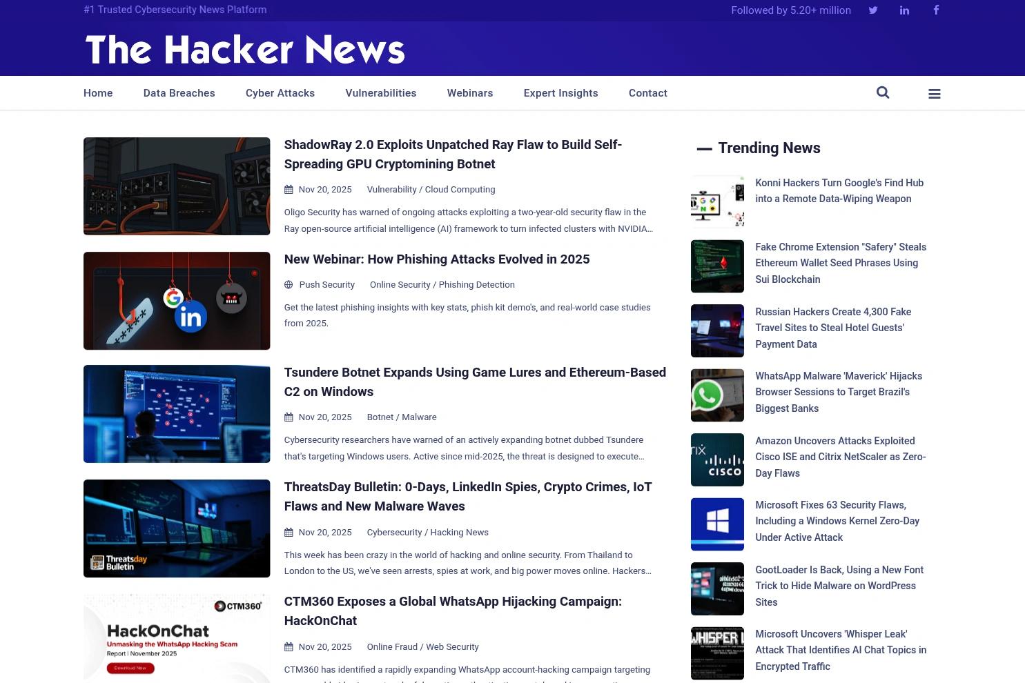Click 'Online Security / Phishing Detection' tag
The image size is (1025, 683).
[x=442, y=285]
